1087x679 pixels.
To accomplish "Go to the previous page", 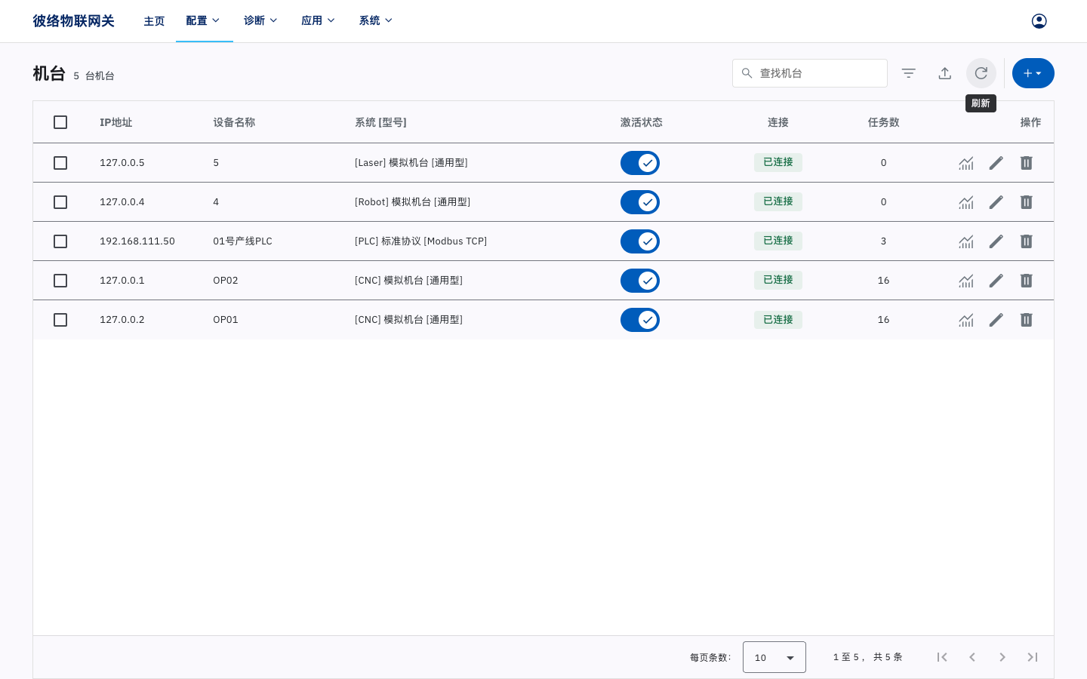I will tap(972, 657).
